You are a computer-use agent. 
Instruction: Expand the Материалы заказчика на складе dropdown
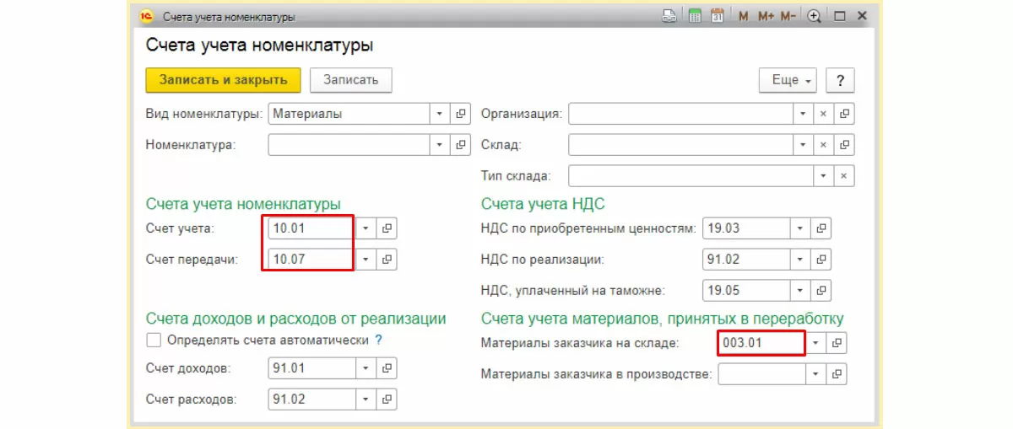coord(816,343)
